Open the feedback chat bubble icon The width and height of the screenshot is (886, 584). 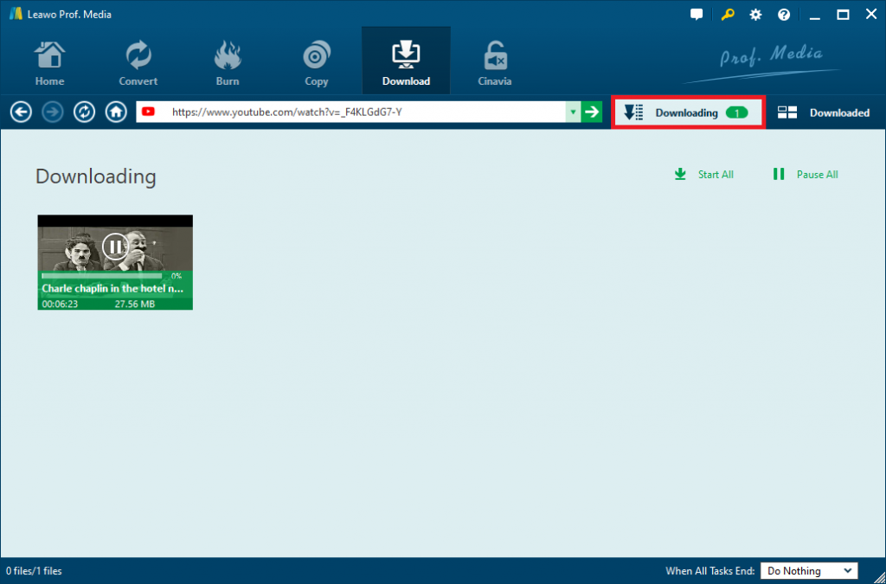coord(697,15)
